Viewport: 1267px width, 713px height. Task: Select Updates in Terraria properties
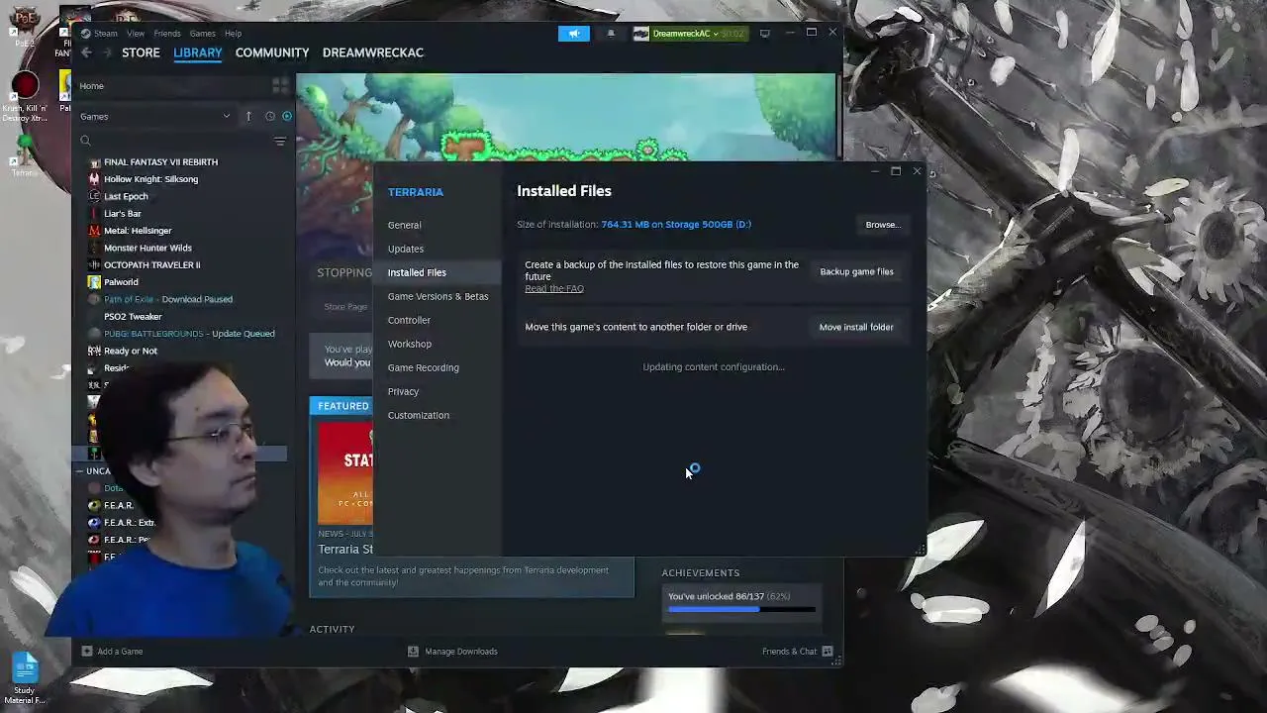(x=406, y=249)
